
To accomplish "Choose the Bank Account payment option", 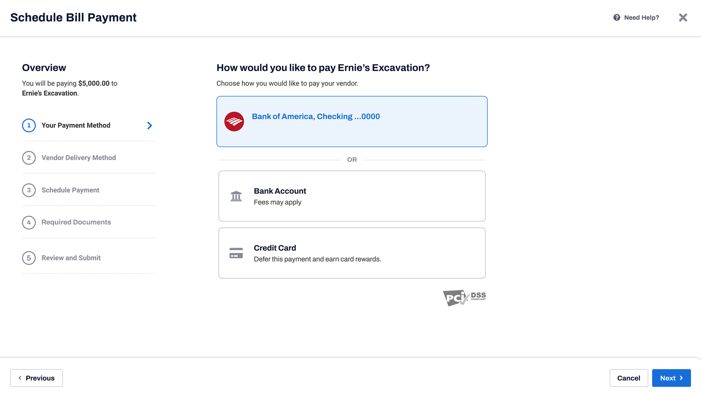I will tap(352, 196).
